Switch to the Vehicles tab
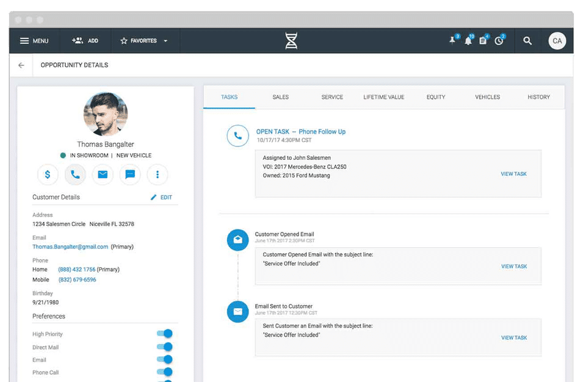This screenshot has height=382, width=586. pos(487,97)
